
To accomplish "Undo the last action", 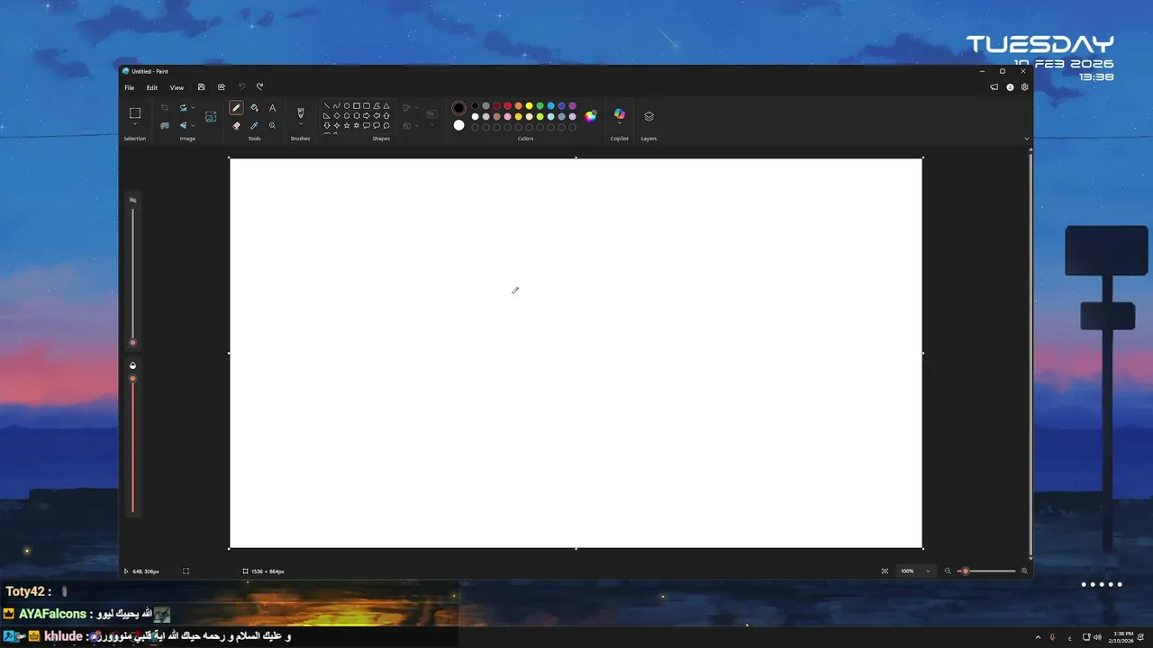I will 241,87.
